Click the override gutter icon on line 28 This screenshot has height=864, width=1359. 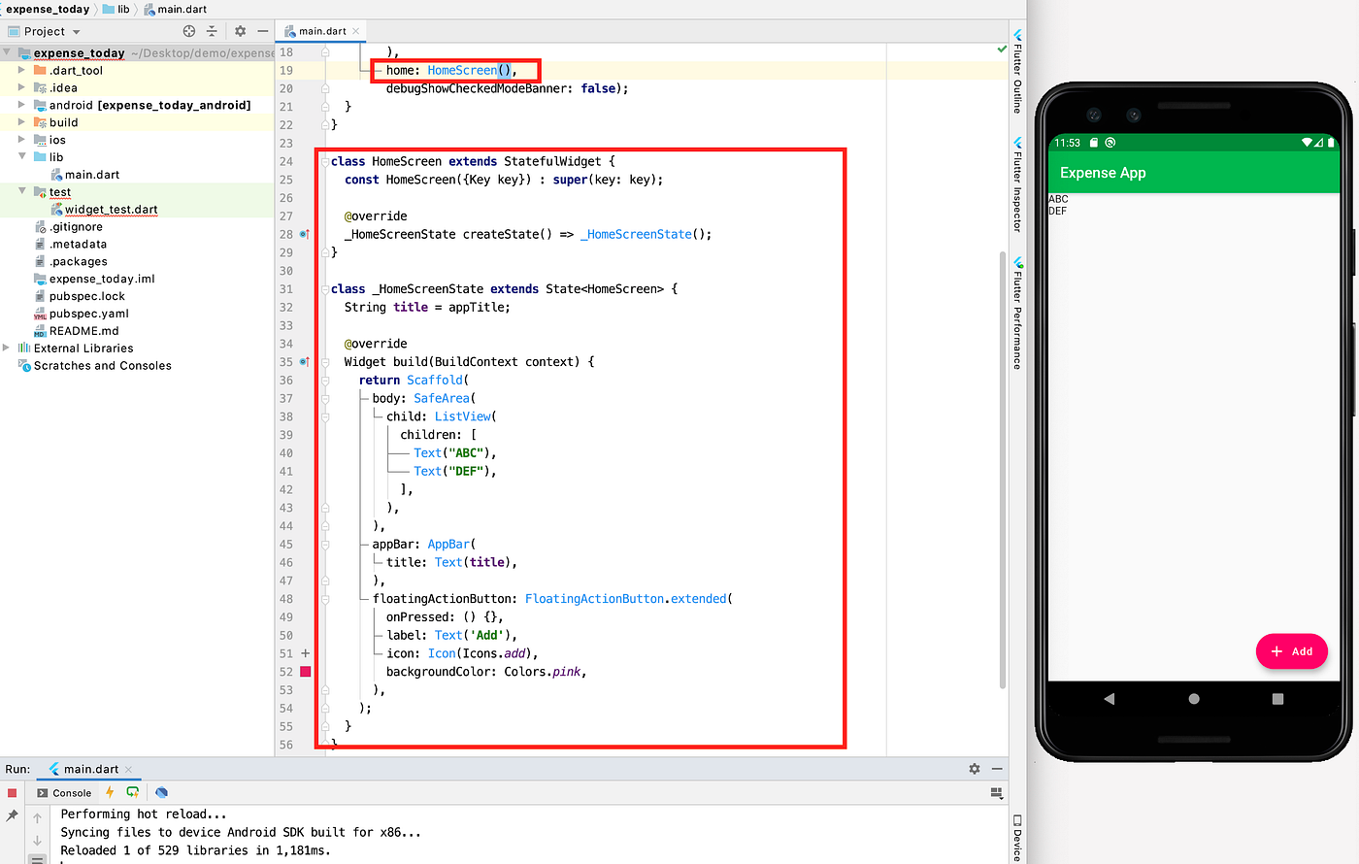(304, 234)
